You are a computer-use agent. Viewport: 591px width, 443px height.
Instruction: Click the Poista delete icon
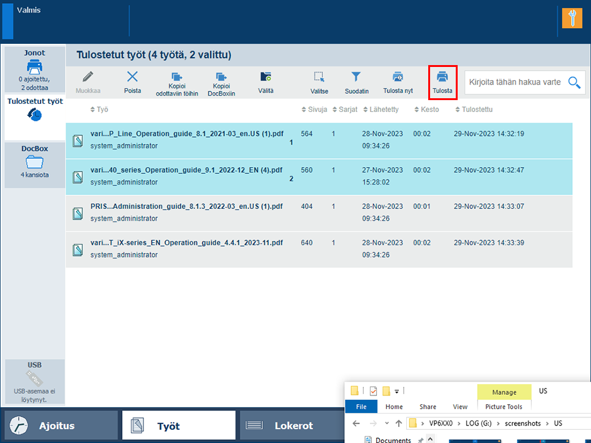tap(132, 77)
